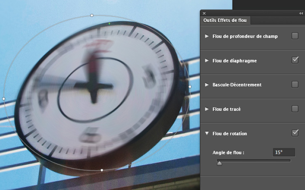Collapse the Flou de rotation section
This screenshot has height=190, width=305.
pos(207,133)
